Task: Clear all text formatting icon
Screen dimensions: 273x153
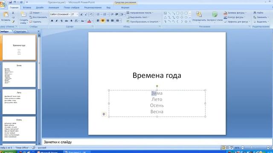Action: (91, 14)
